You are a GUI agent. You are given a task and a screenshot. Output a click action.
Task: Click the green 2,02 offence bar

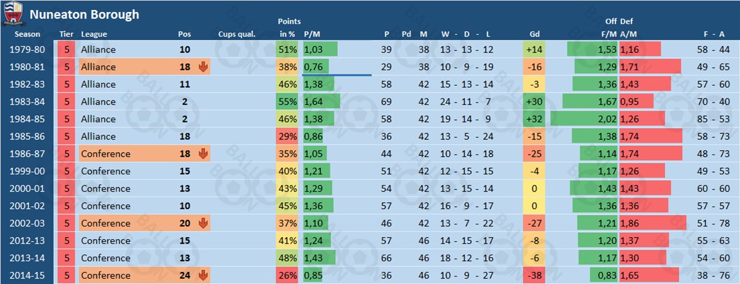coord(583,119)
